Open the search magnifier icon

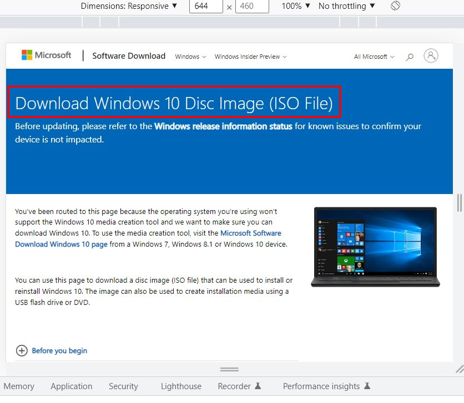(x=410, y=57)
